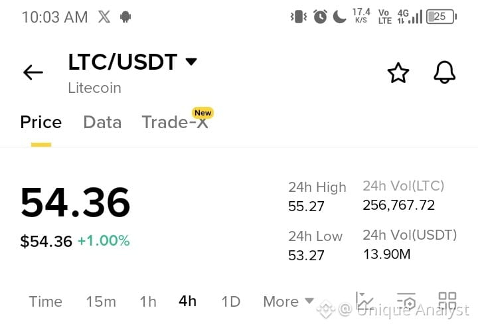The width and height of the screenshot is (478, 326).
Task: Select the 1h timeframe
Action: pyautogui.click(x=148, y=301)
